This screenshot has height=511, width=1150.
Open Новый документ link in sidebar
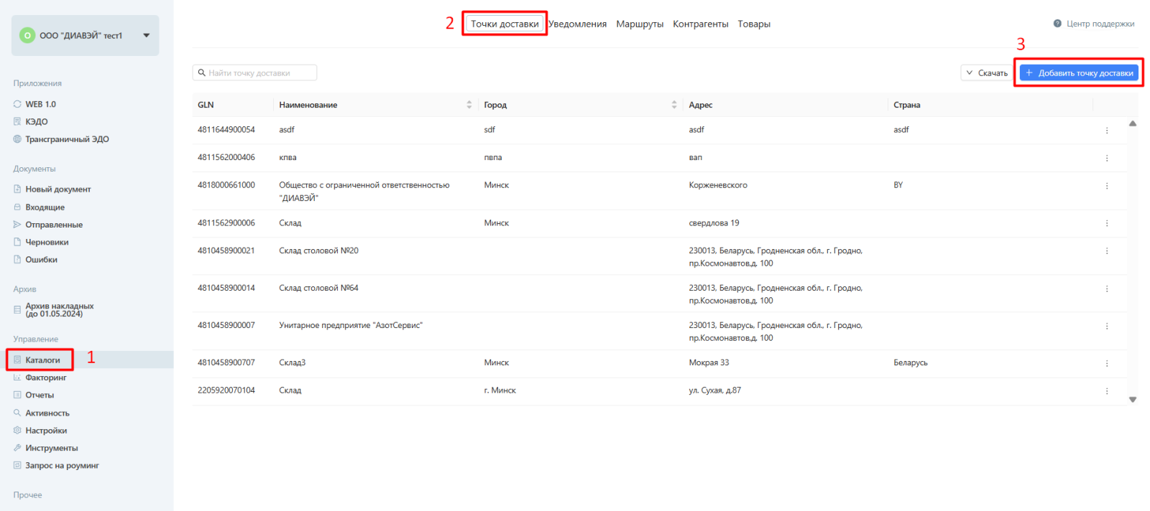(x=58, y=189)
